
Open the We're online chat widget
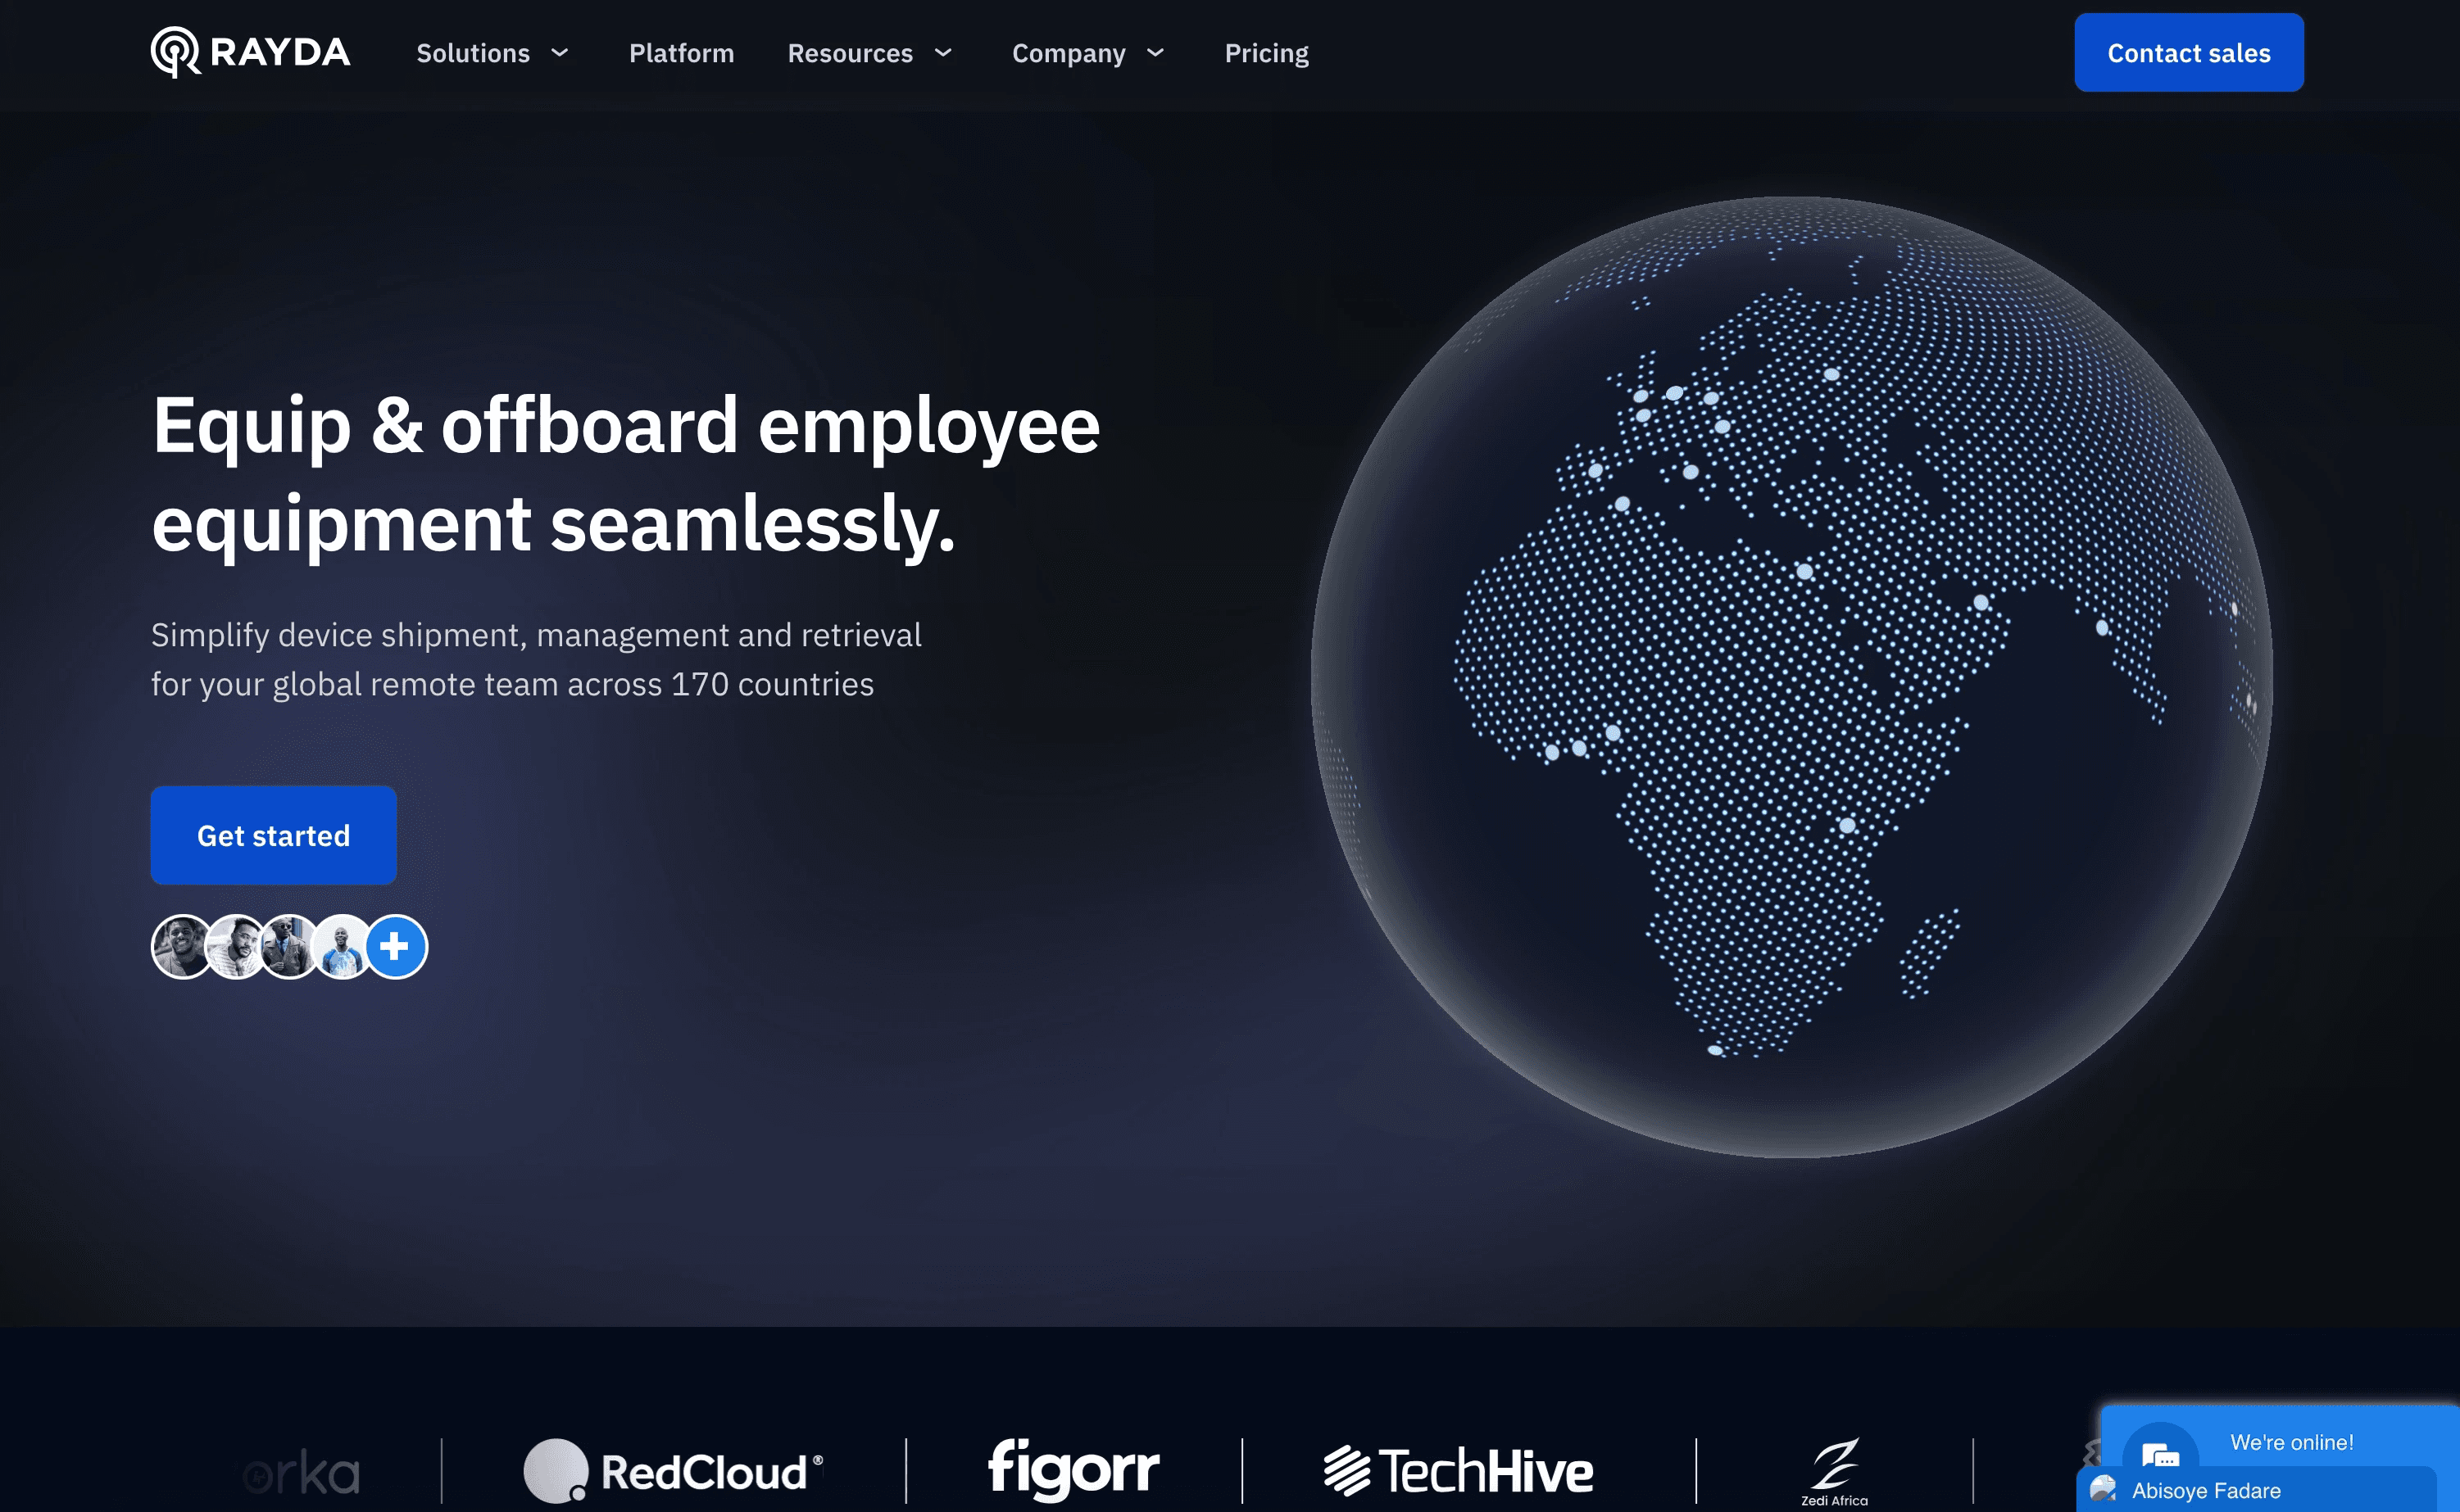click(x=2291, y=1442)
